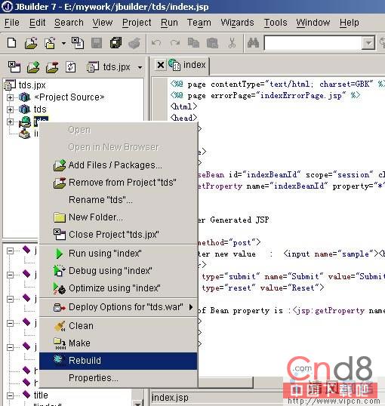Open the Help menu
Viewport: 385px width, 406px height.
pos(350,23)
